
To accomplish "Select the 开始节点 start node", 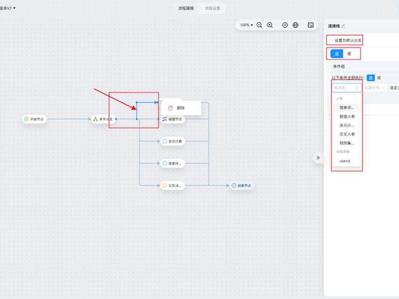I will coord(34,119).
